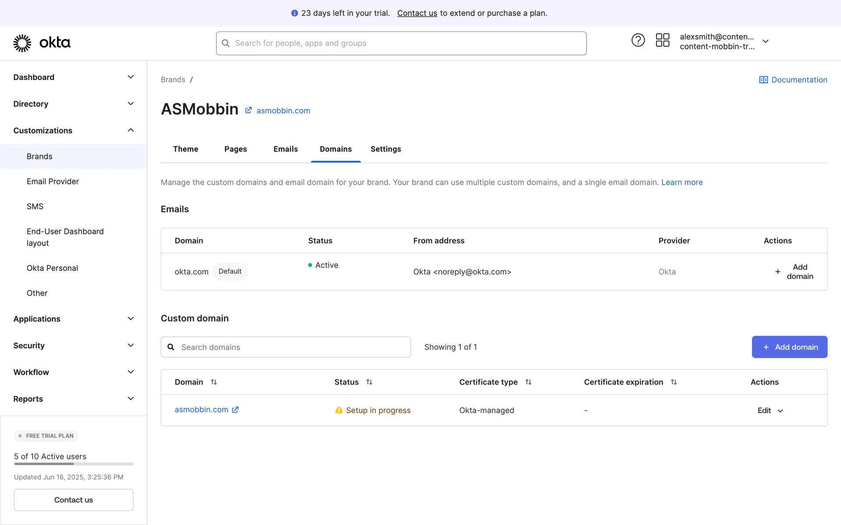
Task: Click the Learn more link
Action: point(682,182)
